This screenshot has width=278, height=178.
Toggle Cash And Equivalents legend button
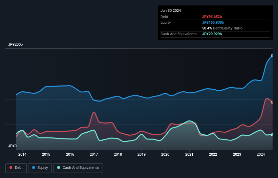tap(78, 168)
